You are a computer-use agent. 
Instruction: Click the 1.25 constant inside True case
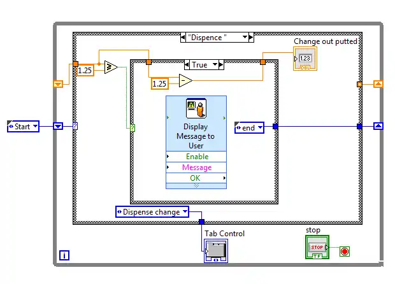(161, 83)
